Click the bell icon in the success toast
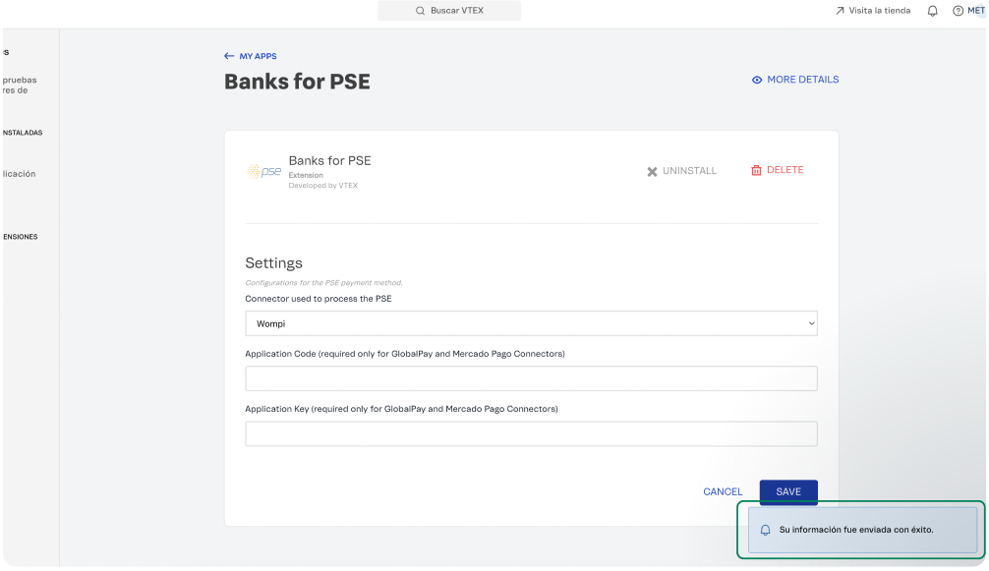 click(766, 529)
